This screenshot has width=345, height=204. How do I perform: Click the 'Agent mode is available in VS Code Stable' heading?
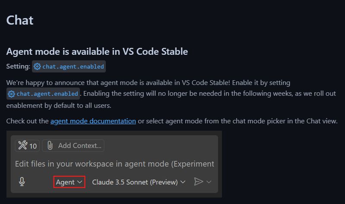(97, 52)
